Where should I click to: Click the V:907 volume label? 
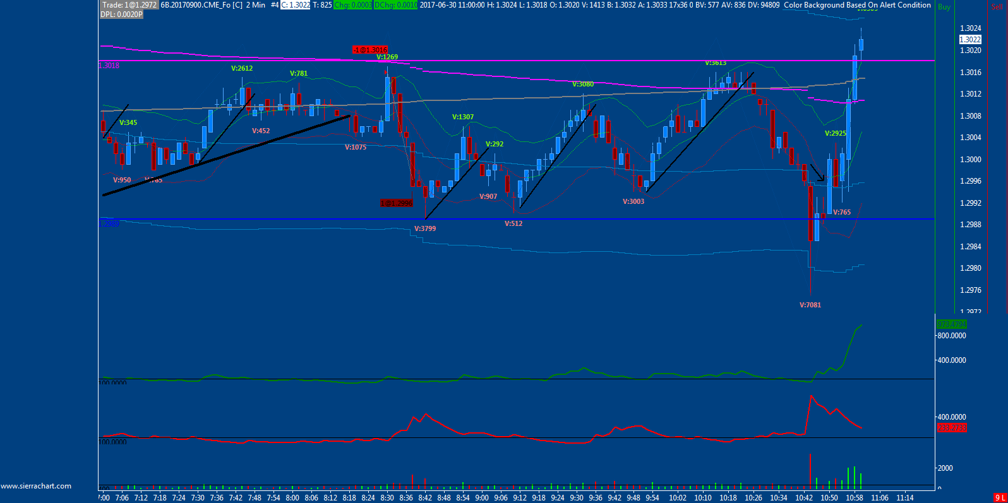coord(488,196)
